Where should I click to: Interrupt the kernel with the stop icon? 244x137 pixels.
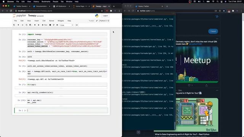pos(50,25)
